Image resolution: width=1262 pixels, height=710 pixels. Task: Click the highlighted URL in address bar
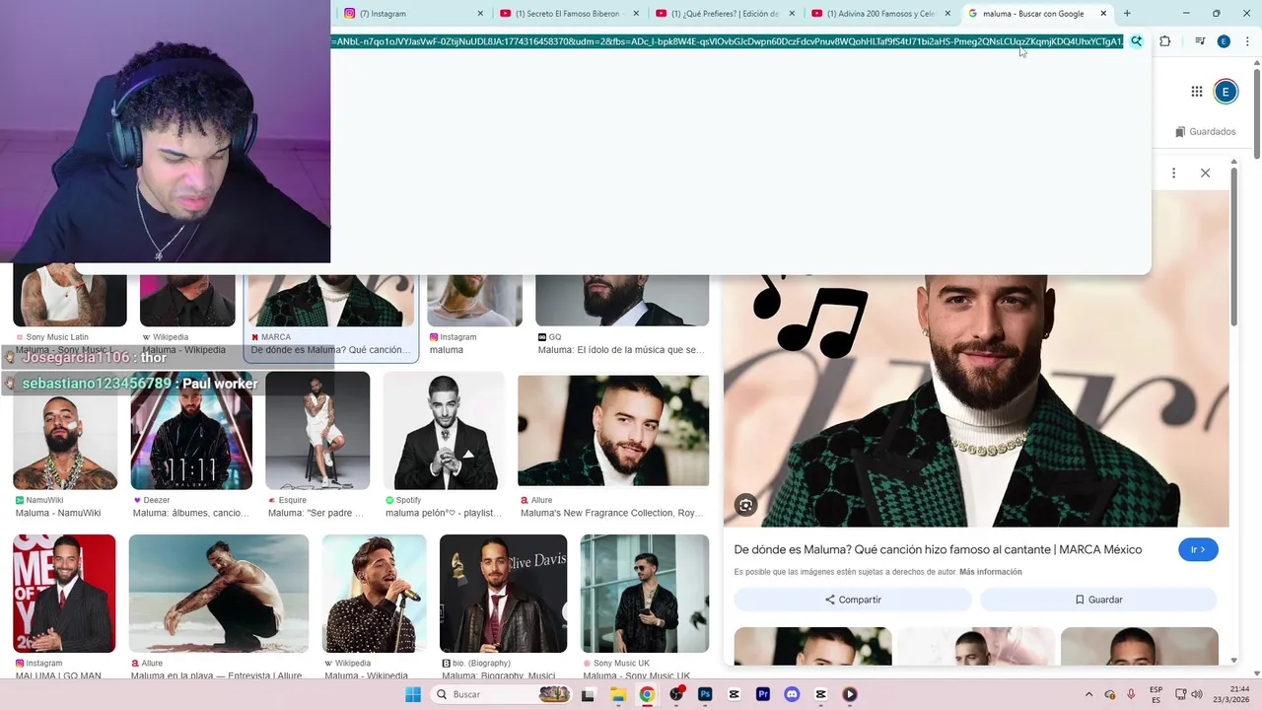(728, 41)
